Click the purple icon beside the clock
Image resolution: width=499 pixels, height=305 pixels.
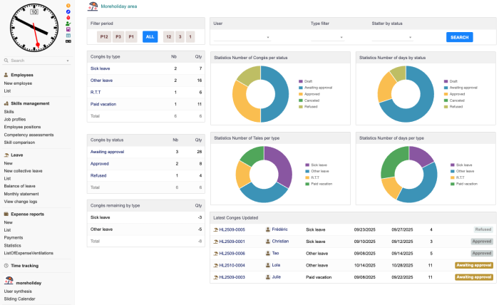[68, 29]
